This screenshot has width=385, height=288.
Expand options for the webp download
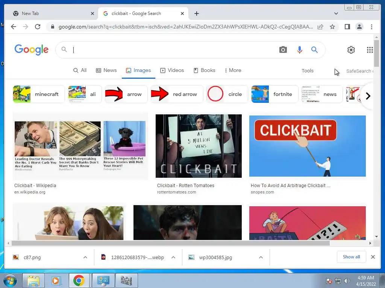pyautogui.click(x=173, y=257)
